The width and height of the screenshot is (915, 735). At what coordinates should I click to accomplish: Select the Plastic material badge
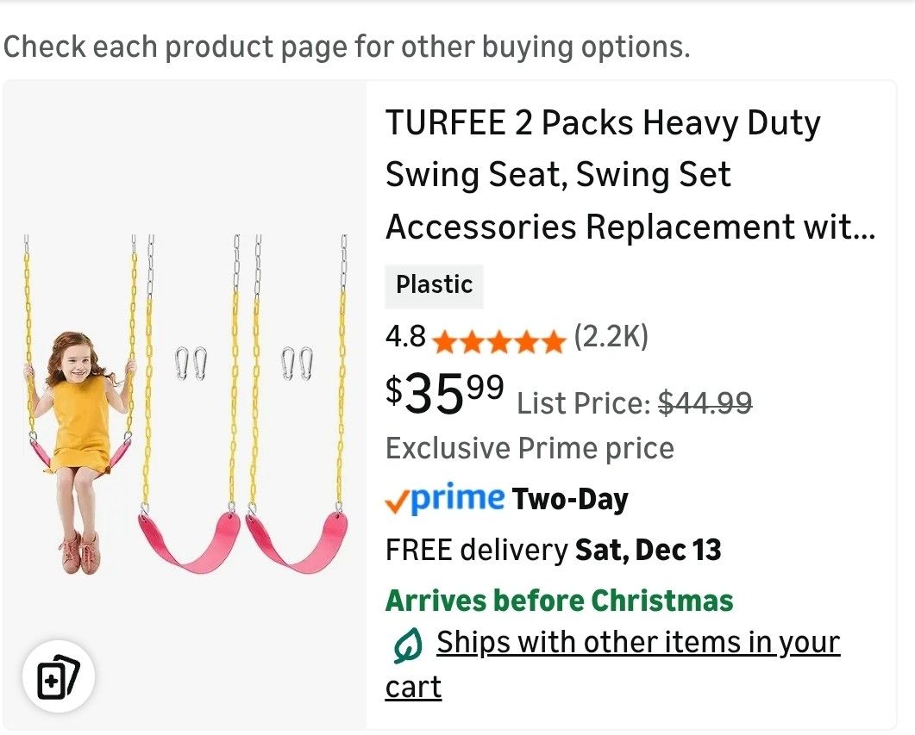(434, 285)
